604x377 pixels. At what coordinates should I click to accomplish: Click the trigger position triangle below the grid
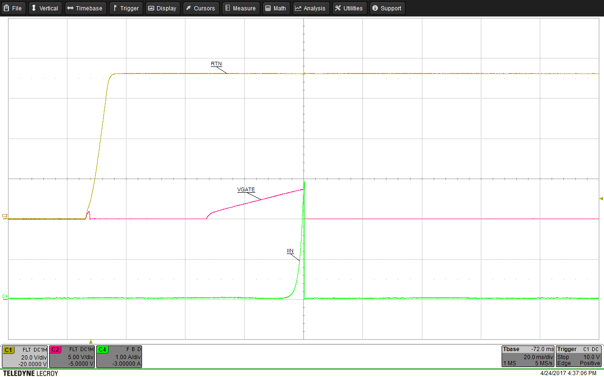[x=91, y=341]
